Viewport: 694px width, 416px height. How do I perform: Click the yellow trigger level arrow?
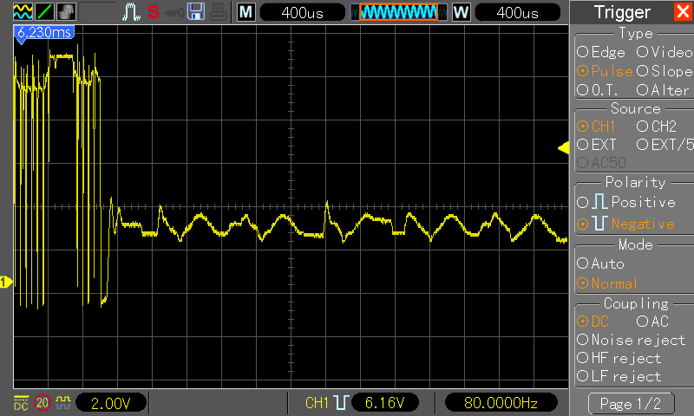(x=563, y=148)
